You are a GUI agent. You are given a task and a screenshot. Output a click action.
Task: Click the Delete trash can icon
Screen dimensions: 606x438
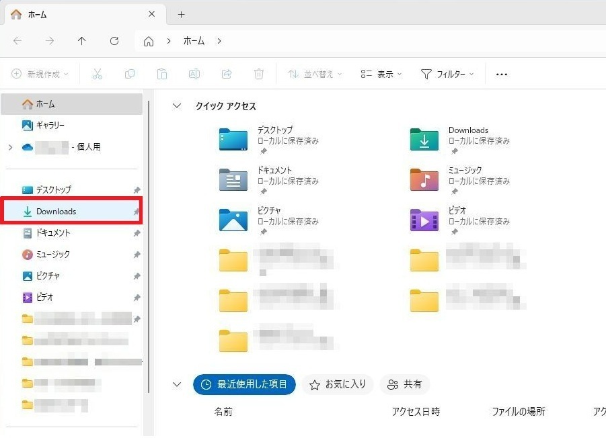(x=259, y=75)
